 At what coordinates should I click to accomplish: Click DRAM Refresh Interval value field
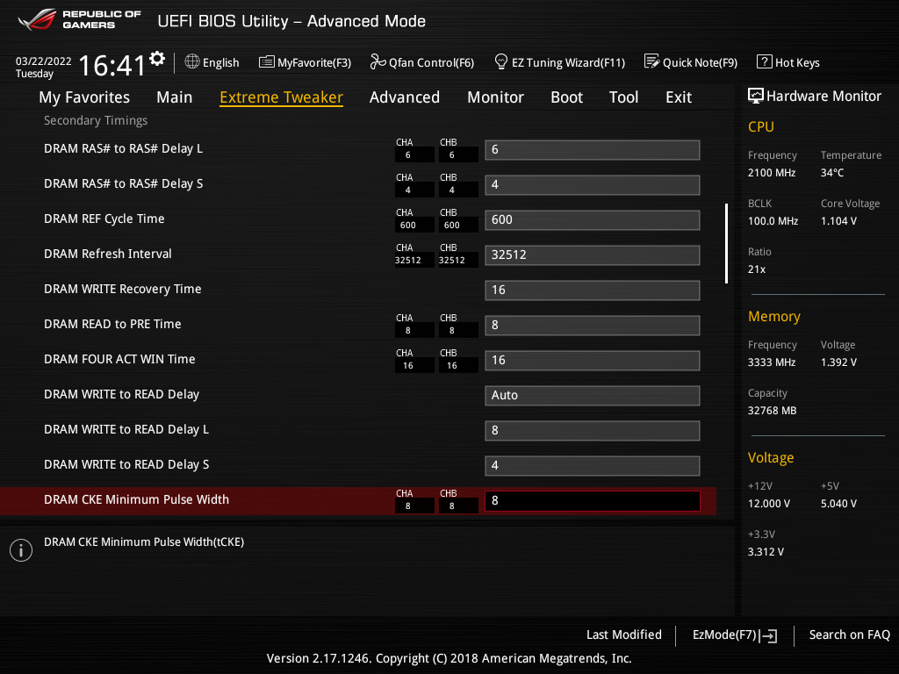click(x=593, y=255)
